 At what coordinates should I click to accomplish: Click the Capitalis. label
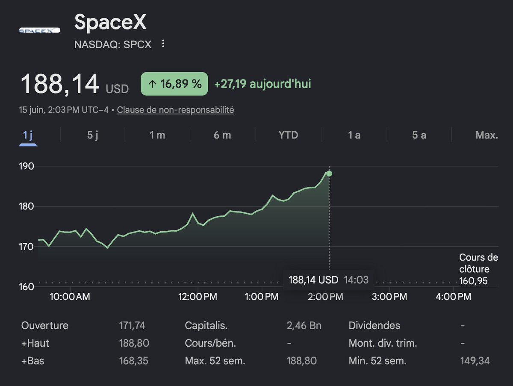(x=206, y=326)
